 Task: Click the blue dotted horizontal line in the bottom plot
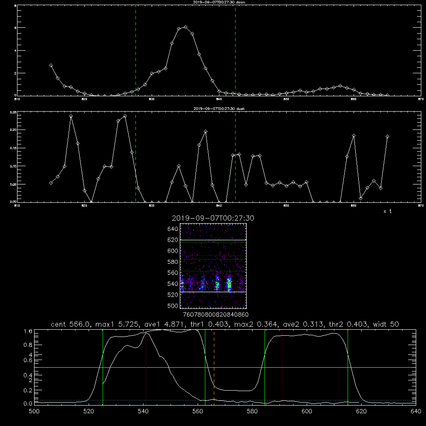[x=225, y=400]
